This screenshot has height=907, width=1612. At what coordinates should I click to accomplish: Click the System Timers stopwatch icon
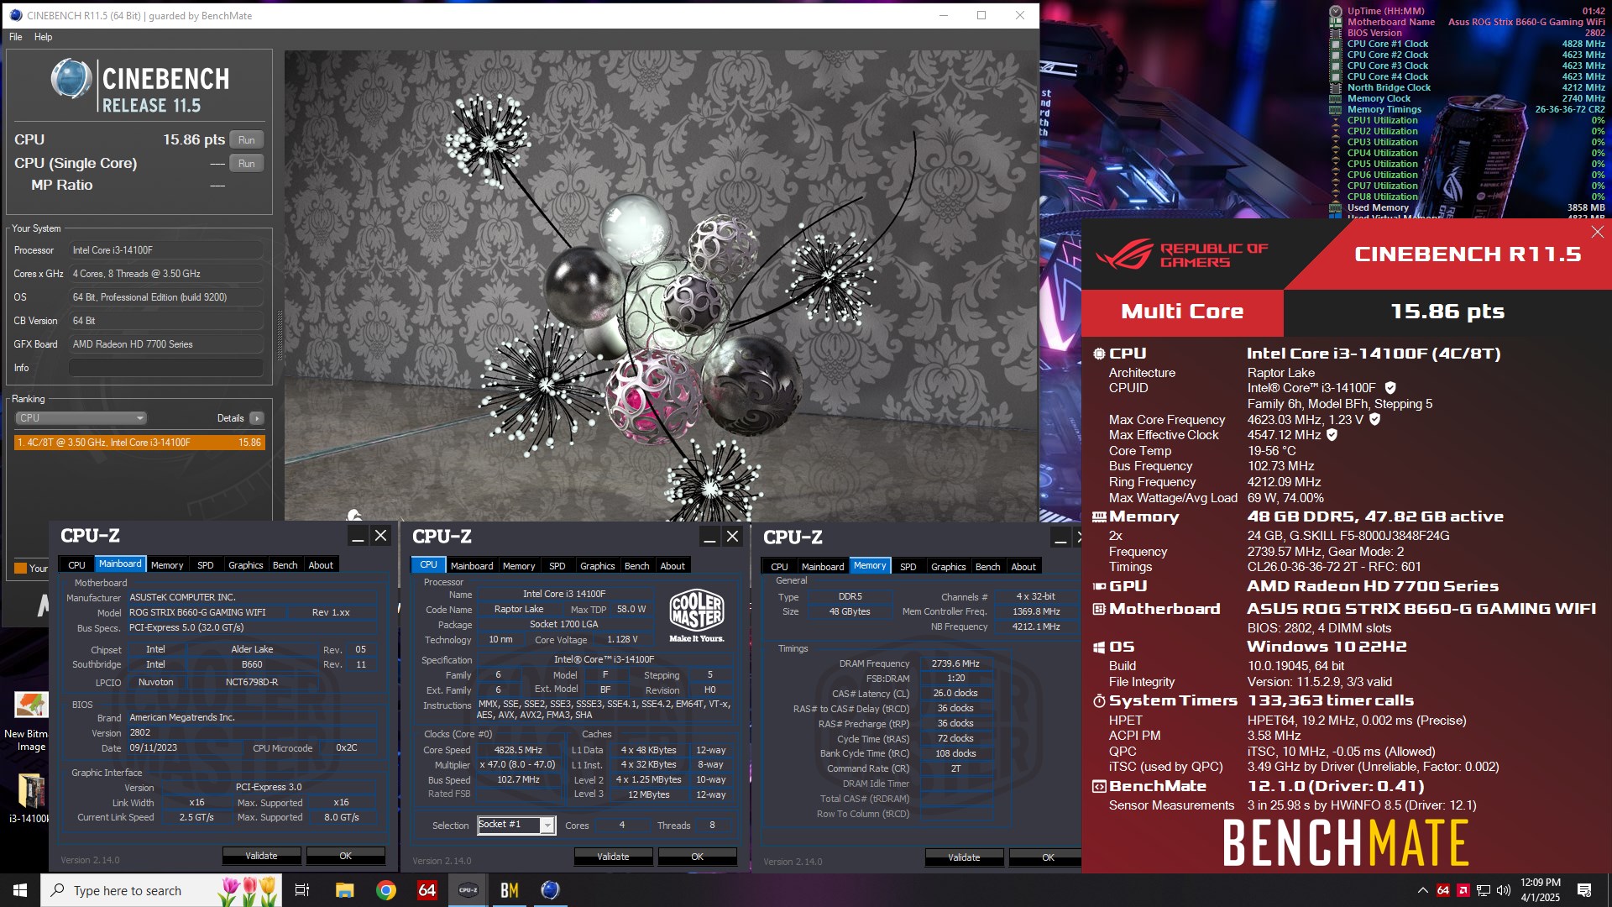coord(1099,700)
